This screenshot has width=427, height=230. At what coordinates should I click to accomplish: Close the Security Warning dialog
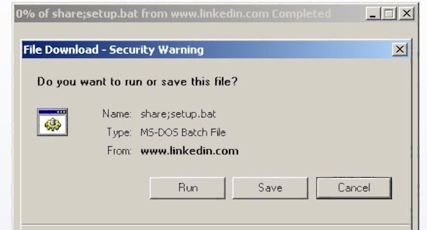pos(400,50)
